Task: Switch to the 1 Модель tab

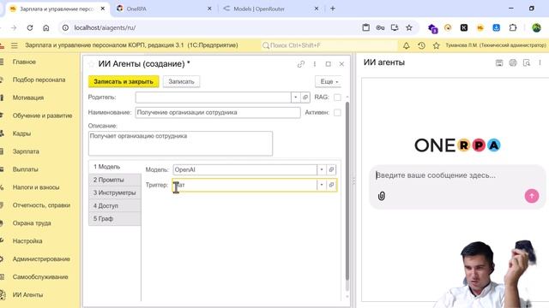Action: point(115,167)
